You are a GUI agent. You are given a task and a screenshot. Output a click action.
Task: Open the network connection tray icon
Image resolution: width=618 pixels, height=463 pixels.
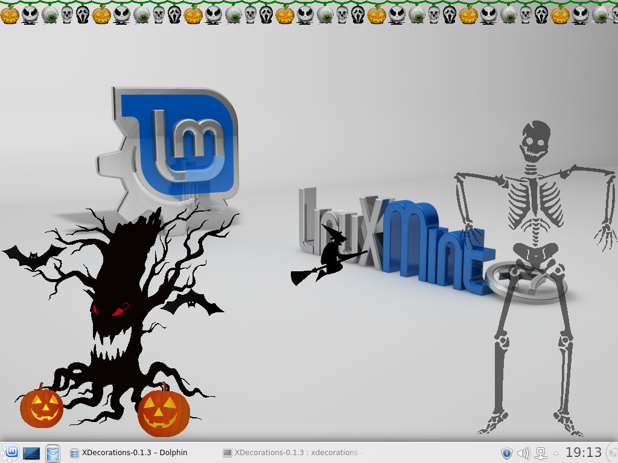click(x=540, y=453)
